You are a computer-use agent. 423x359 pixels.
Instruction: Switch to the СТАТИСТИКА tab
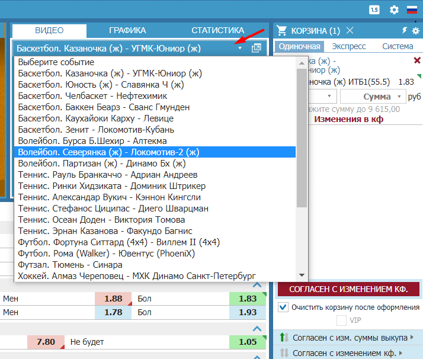(217, 30)
